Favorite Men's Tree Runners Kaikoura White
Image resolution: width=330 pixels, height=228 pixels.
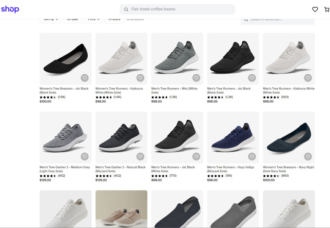pos(308,78)
